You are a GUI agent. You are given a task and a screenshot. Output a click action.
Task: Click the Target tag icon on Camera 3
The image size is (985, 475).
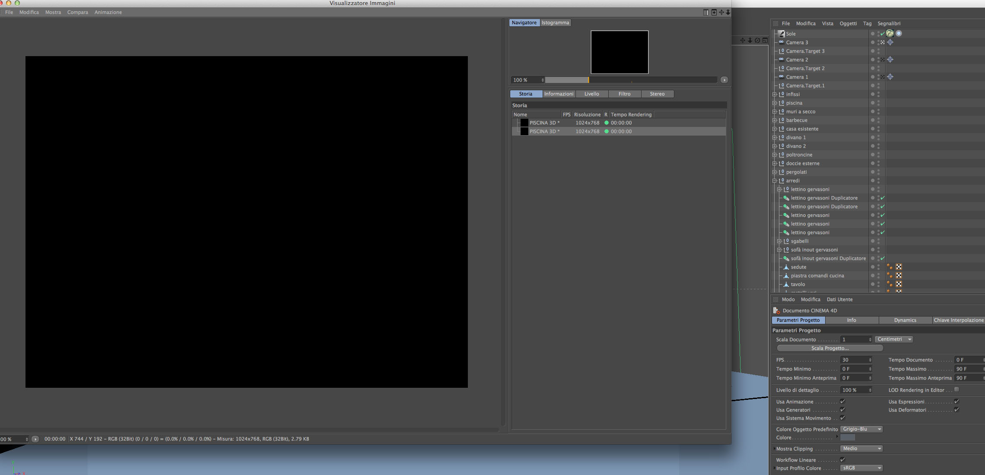(x=890, y=42)
